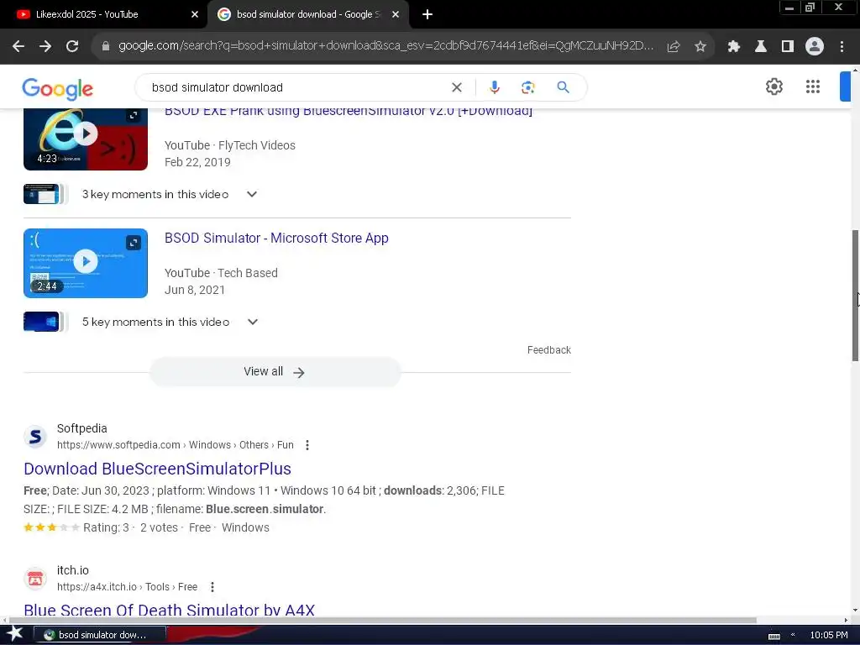Image resolution: width=860 pixels, height=645 pixels.
Task: Submit search with magnifier icon
Action: click(x=564, y=87)
